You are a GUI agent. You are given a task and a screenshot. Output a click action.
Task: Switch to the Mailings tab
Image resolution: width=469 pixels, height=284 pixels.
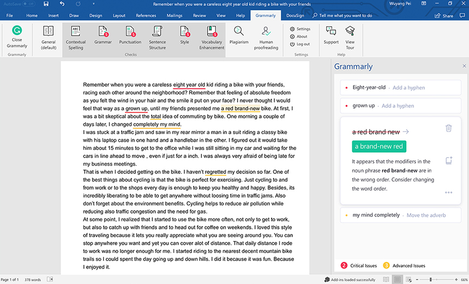(175, 15)
